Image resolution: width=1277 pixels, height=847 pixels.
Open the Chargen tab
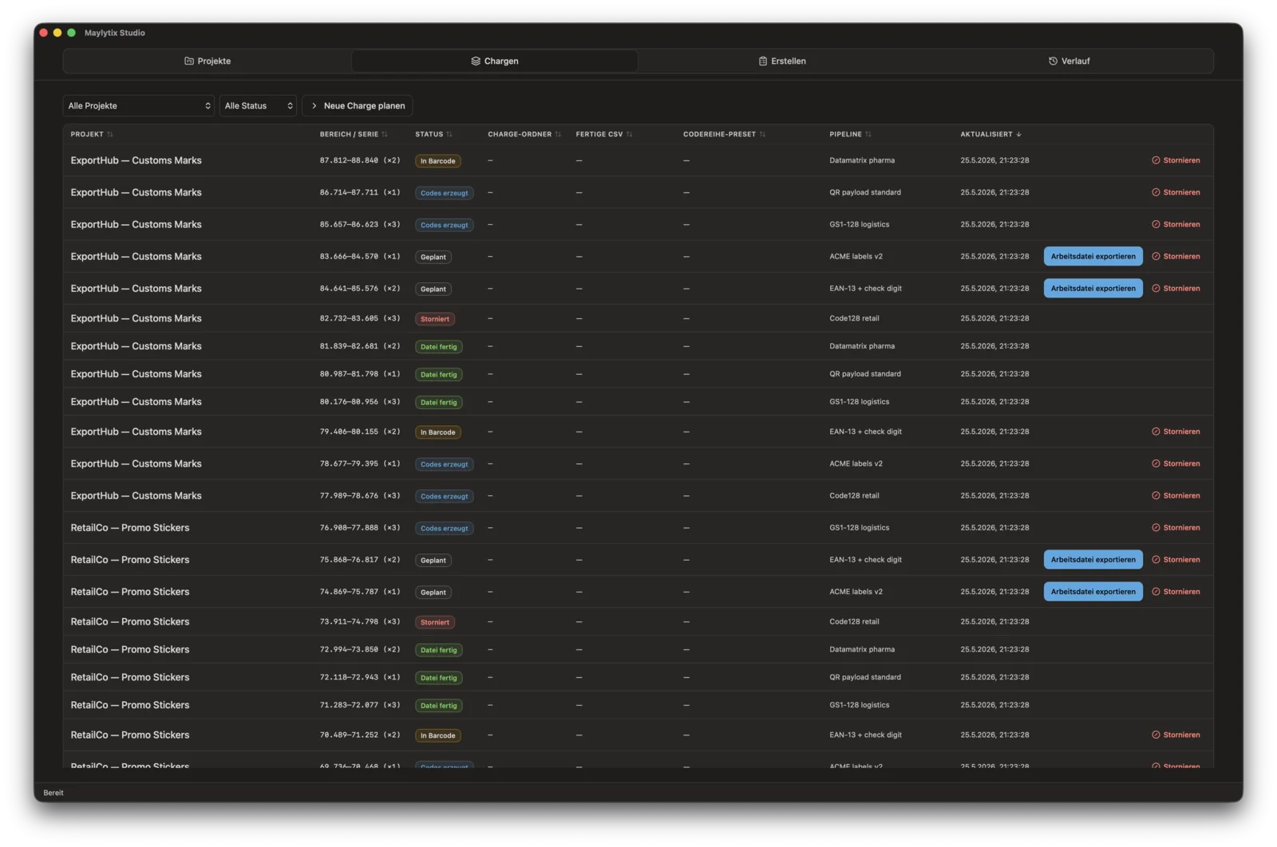click(x=495, y=61)
